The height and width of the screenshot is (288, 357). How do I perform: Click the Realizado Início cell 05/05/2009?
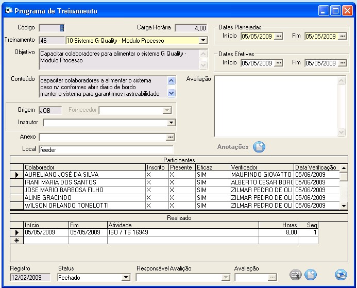[x=46, y=232]
